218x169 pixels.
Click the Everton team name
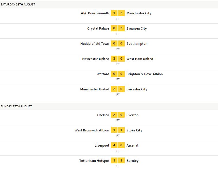[132, 115]
